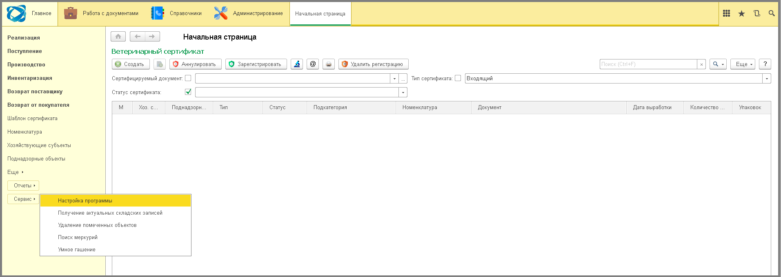Open the sections grid menu icon

pyautogui.click(x=726, y=13)
